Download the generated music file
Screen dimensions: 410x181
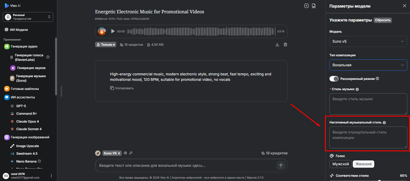277,44
